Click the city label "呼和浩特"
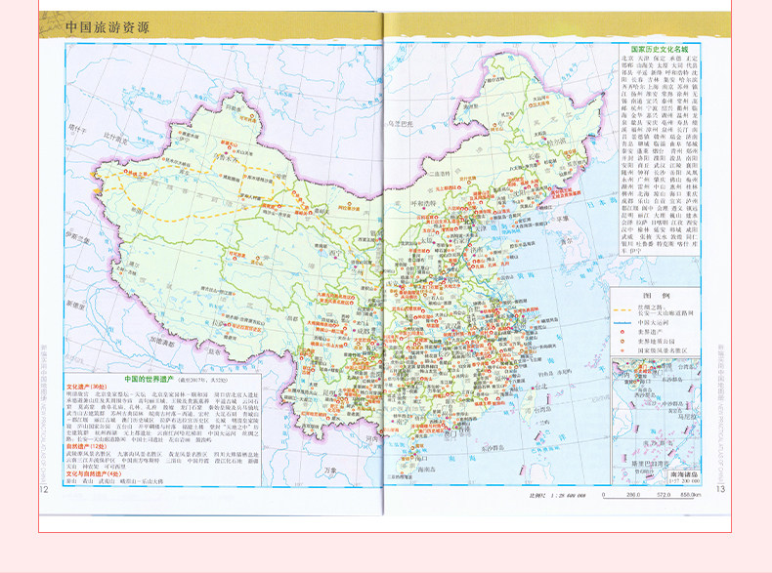This screenshot has width=772, height=573. 424,203
